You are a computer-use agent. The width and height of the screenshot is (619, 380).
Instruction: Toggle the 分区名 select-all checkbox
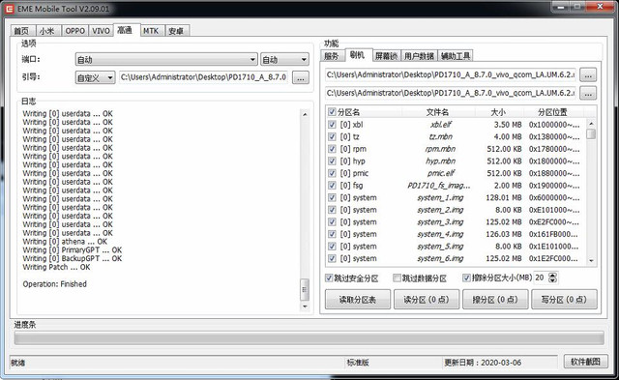tap(332, 112)
